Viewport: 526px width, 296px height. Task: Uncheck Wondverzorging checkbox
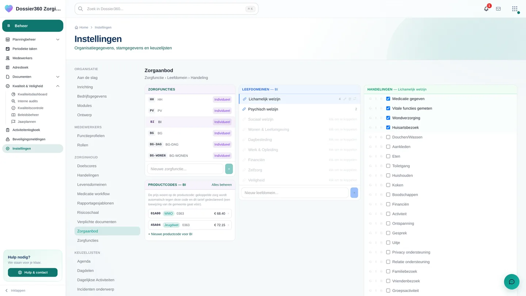(388, 118)
